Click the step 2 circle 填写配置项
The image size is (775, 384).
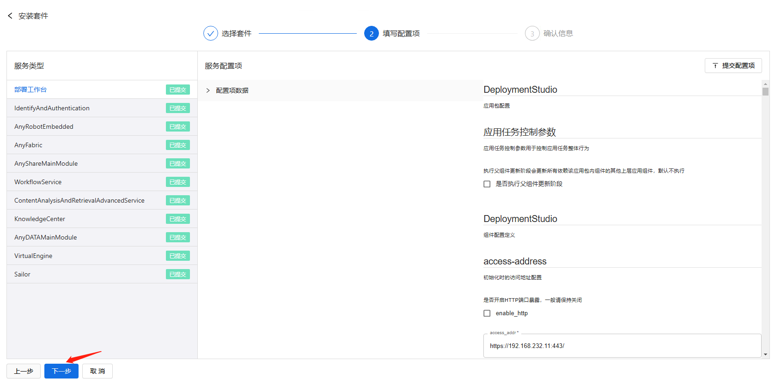(x=372, y=33)
